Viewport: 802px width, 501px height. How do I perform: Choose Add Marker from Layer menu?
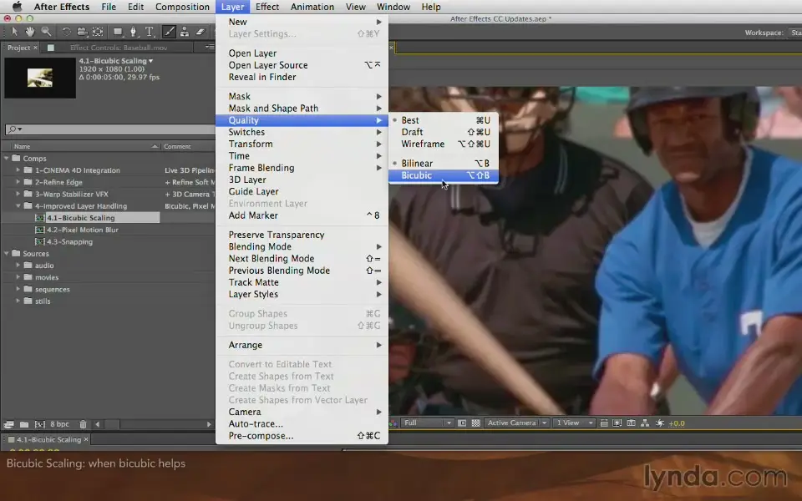click(302, 215)
